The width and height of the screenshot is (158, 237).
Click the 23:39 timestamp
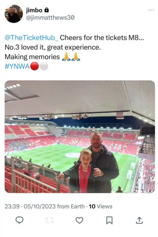point(12,207)
